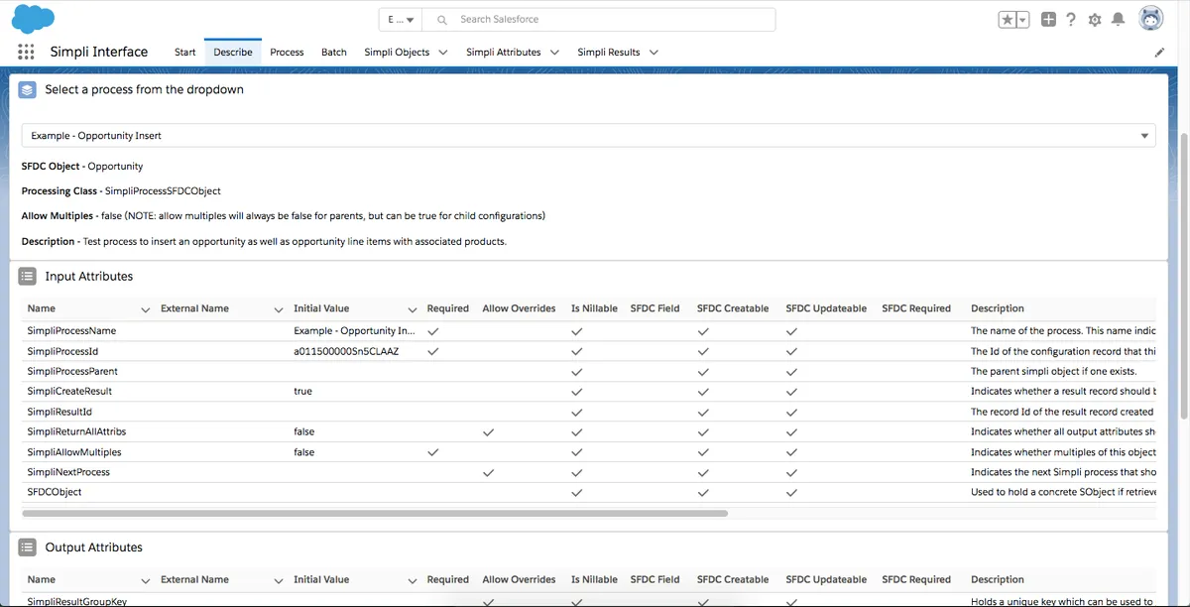Click the Output Attributes section icon

click(x=28, y=547)
